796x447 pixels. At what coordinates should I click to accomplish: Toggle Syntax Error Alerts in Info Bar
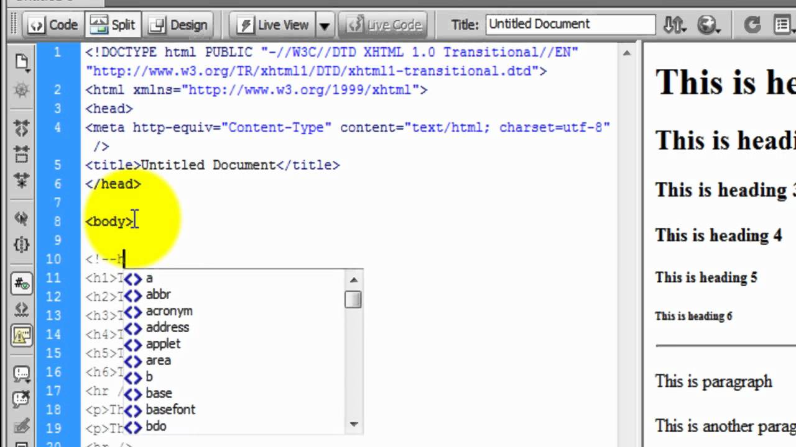pos(22,336)
